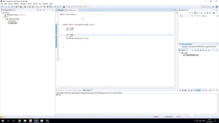Click the File Explorer icon in taskbar
The width and height of the screenshot is (219, 123).
25,121
